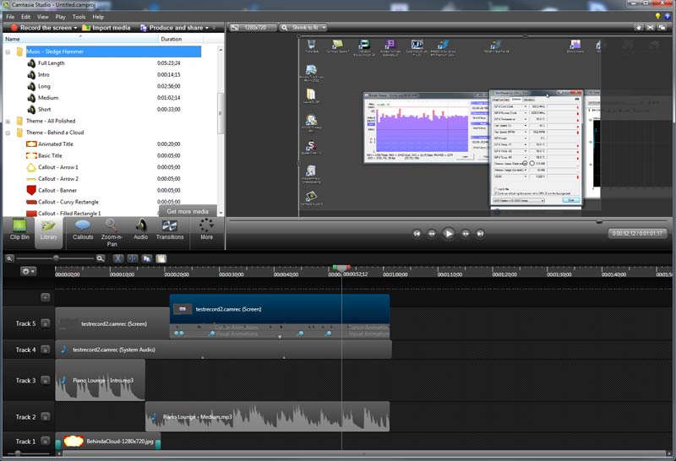Click the BehindaCloud thumbnail on Track 1
This screenshot has width=676, height=461.
click(74, 442)
